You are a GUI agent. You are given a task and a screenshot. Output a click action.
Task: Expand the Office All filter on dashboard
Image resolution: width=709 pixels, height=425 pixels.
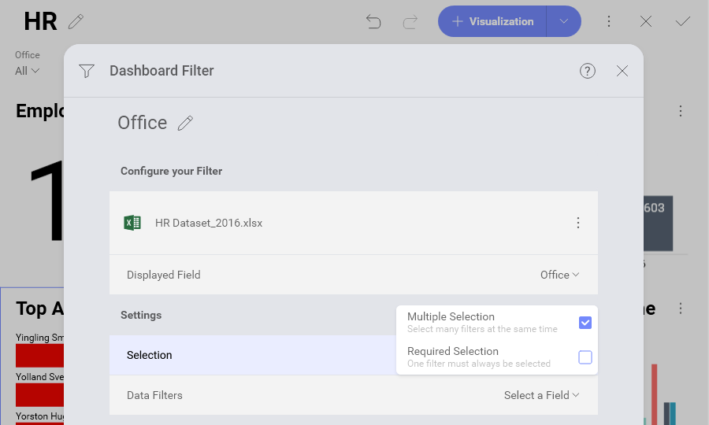[28, 71]
